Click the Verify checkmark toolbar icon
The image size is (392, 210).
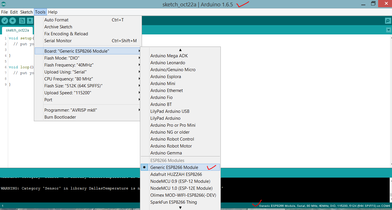coord(5,21)
